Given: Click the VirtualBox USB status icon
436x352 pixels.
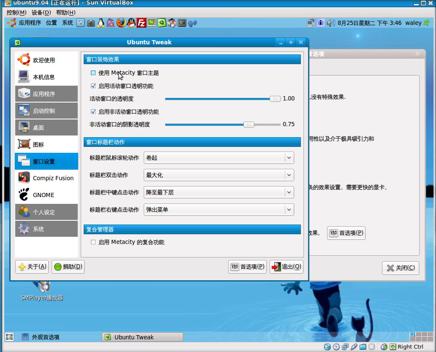Looking at the screenshot, I should click(x=354, y=347).
